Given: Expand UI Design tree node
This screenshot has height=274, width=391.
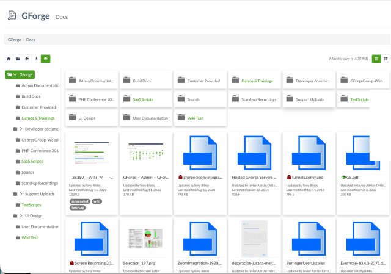Looking at the screenshot, I should tap(21, 215).
